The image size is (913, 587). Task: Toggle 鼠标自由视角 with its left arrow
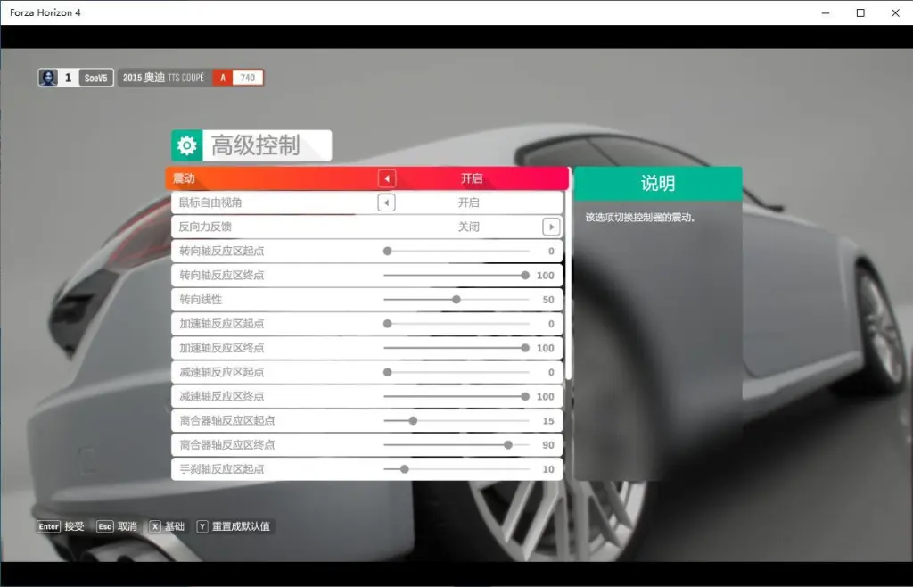[x=387, y=203]
